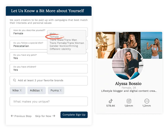Click the 579.4K TikTok follower count

coord(111,106)
